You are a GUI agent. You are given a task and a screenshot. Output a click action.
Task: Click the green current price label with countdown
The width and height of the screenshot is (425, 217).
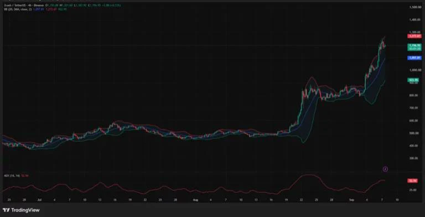coord(414,47)
